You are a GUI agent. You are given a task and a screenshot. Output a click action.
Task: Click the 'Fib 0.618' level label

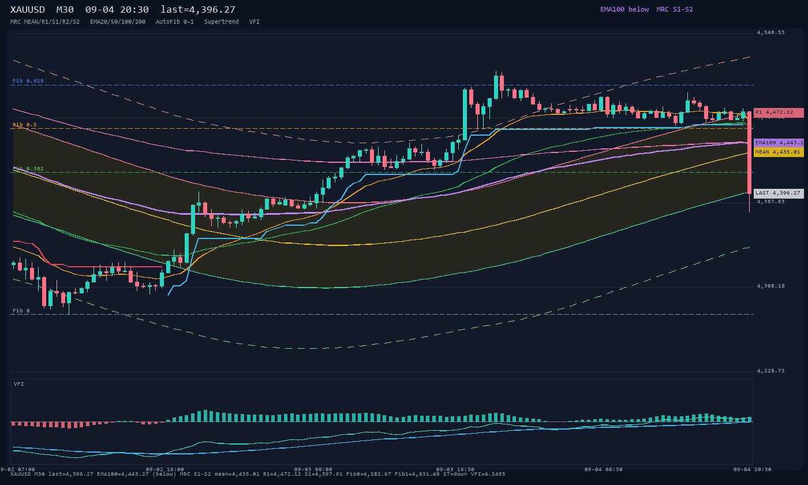click(x=28, y=81)
